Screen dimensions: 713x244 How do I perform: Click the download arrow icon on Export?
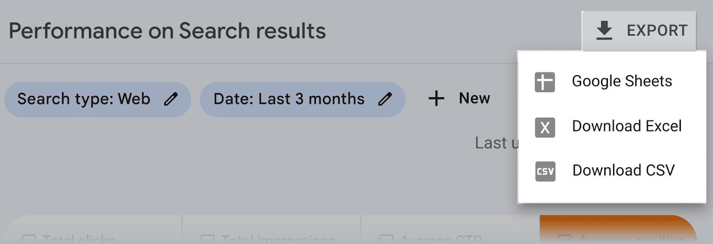pos(604,30)
